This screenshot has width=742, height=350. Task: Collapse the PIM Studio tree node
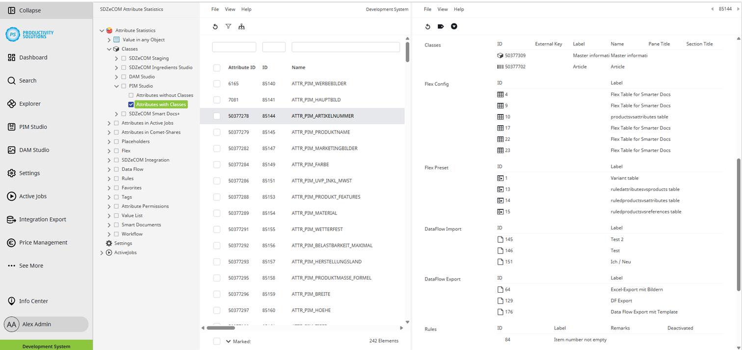[x=116, y=86]
